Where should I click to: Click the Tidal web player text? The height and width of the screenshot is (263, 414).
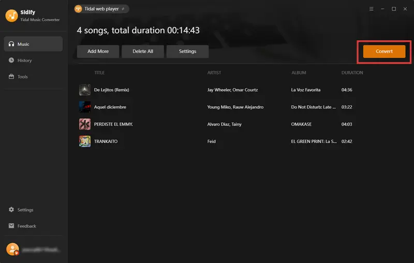(101, 9)
